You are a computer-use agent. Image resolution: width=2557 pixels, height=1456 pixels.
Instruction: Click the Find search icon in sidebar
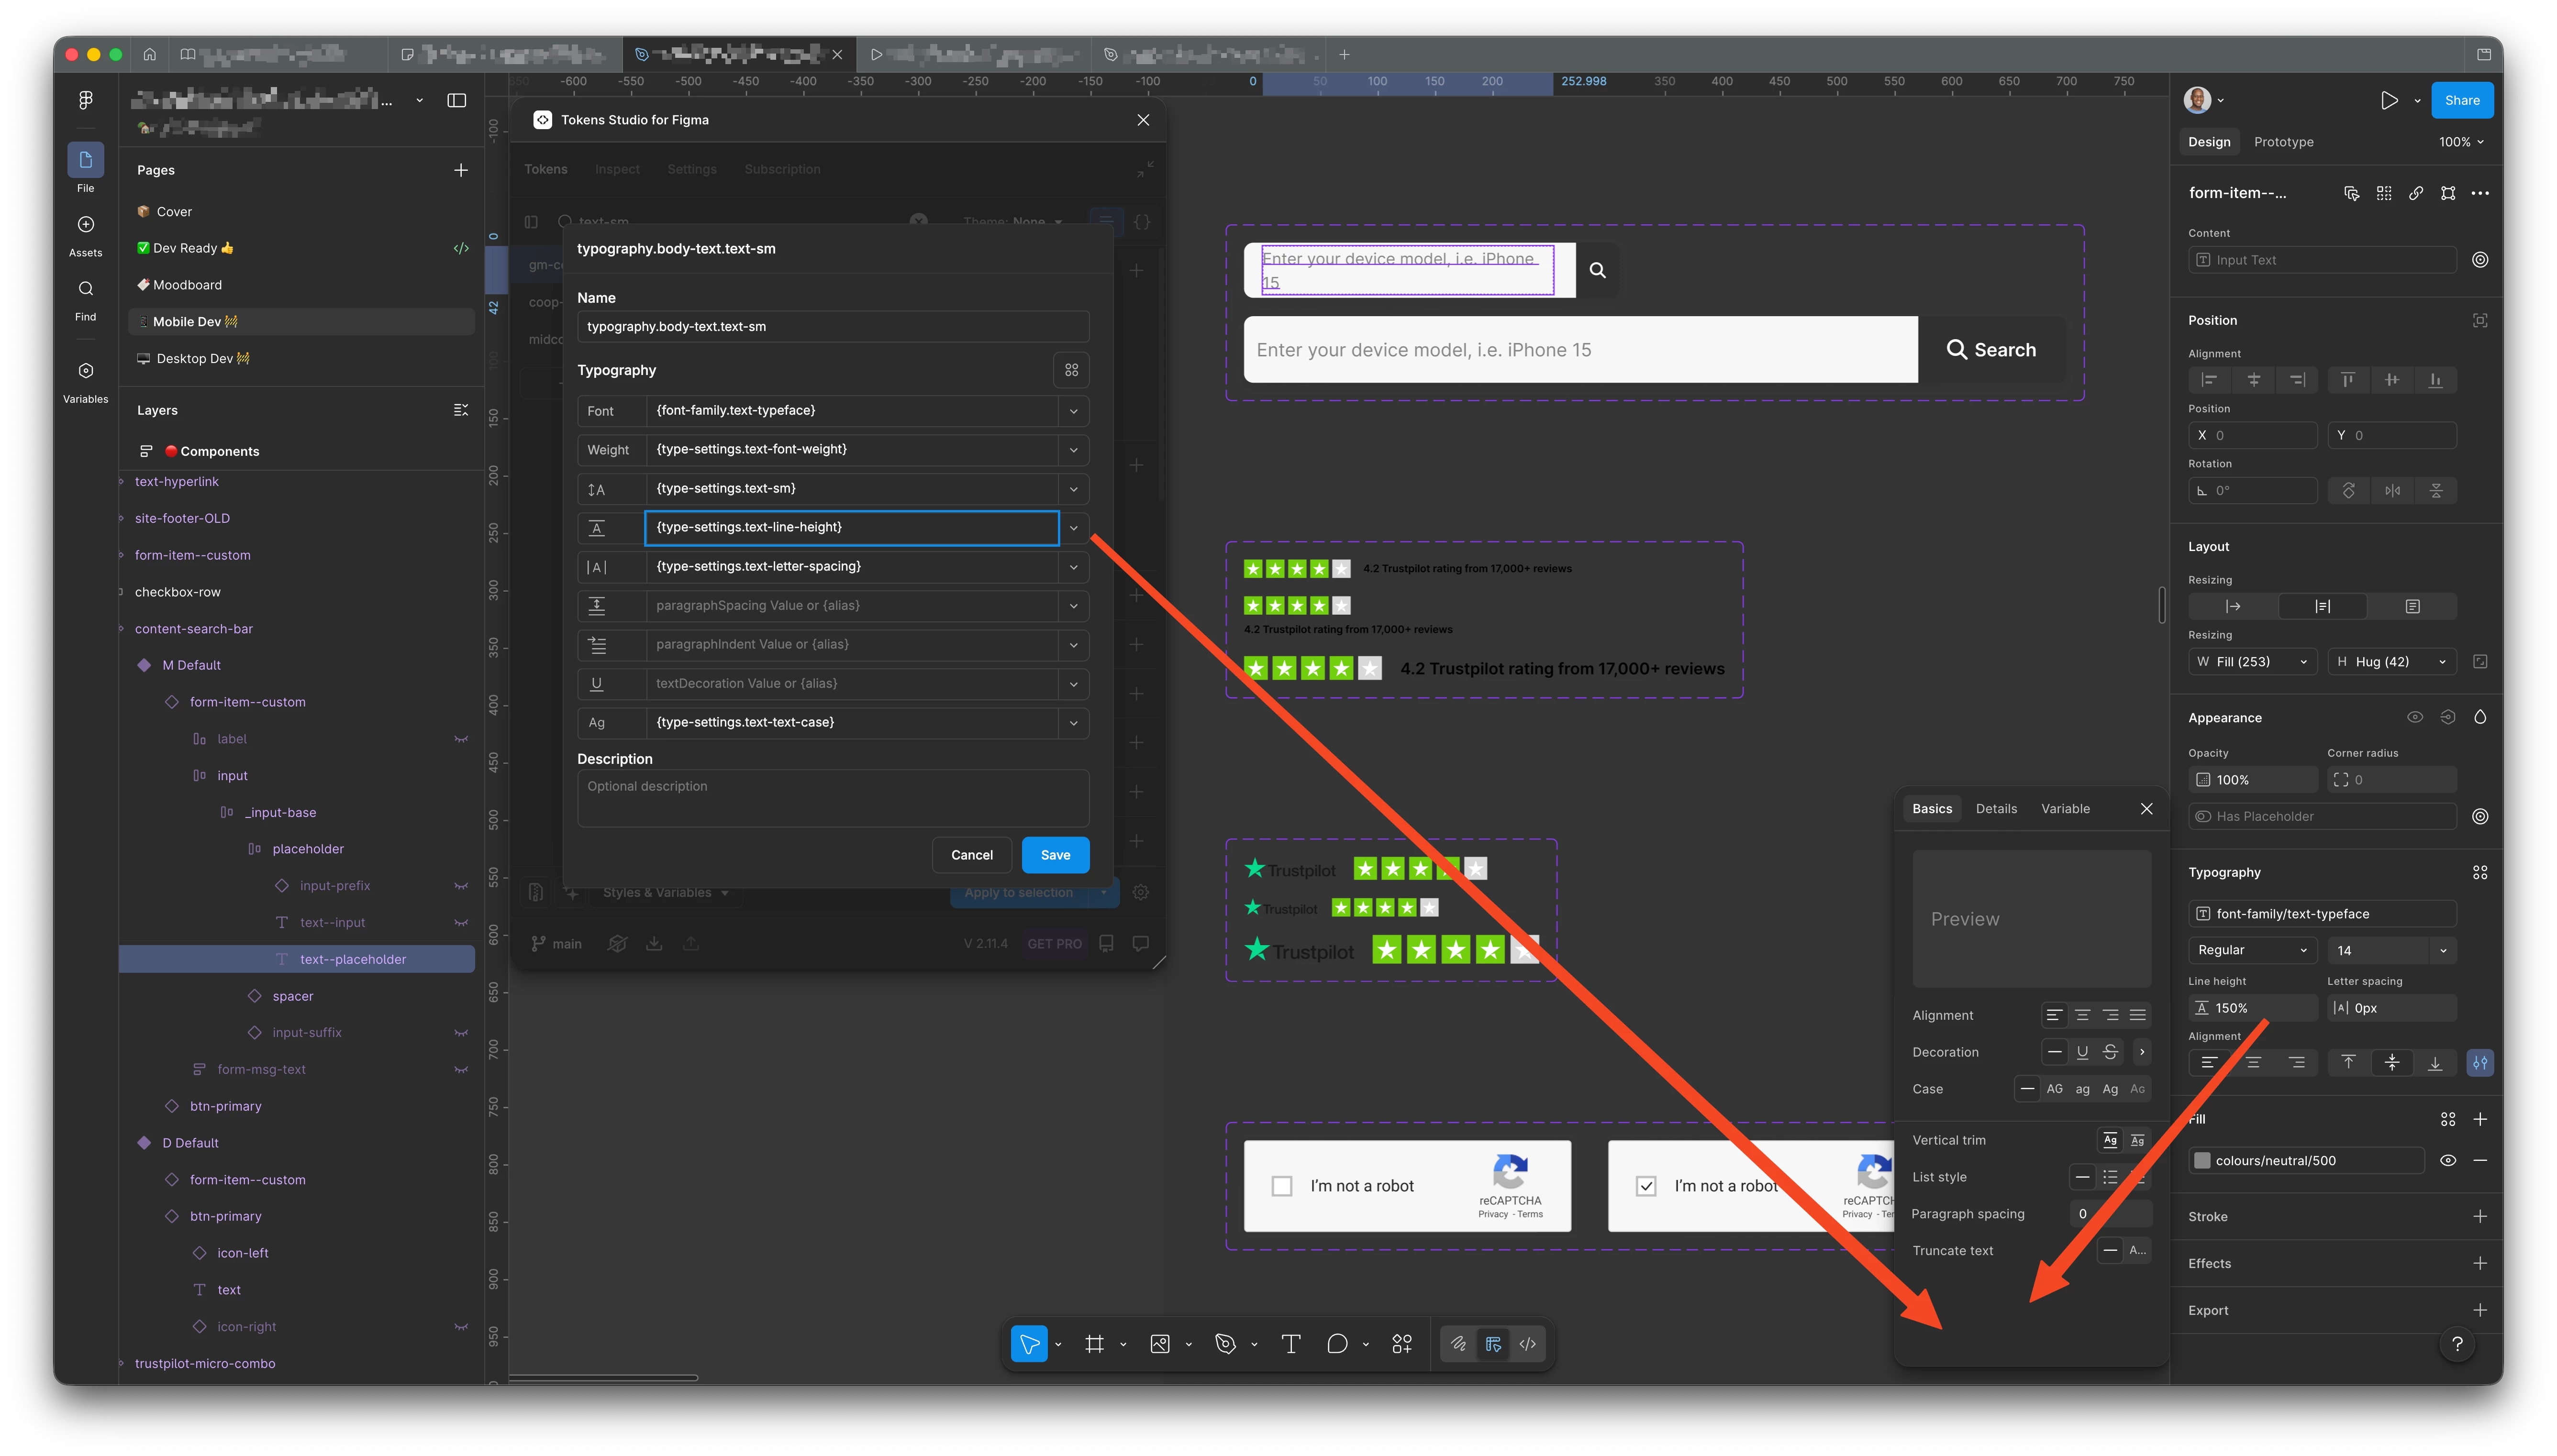coord(86,289)
